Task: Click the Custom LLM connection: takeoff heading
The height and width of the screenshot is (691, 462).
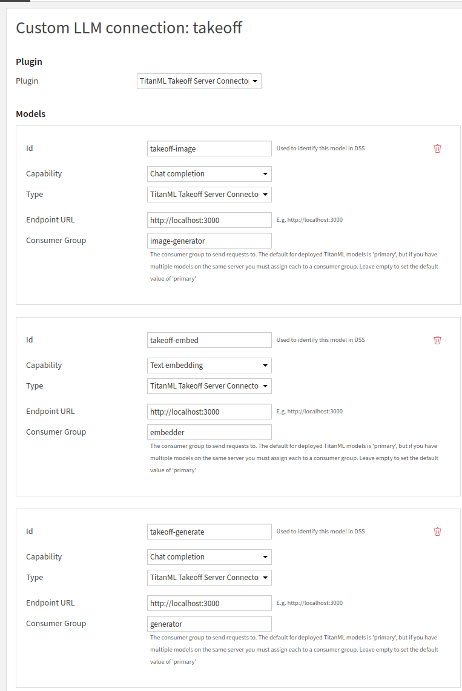Action: 128,28
